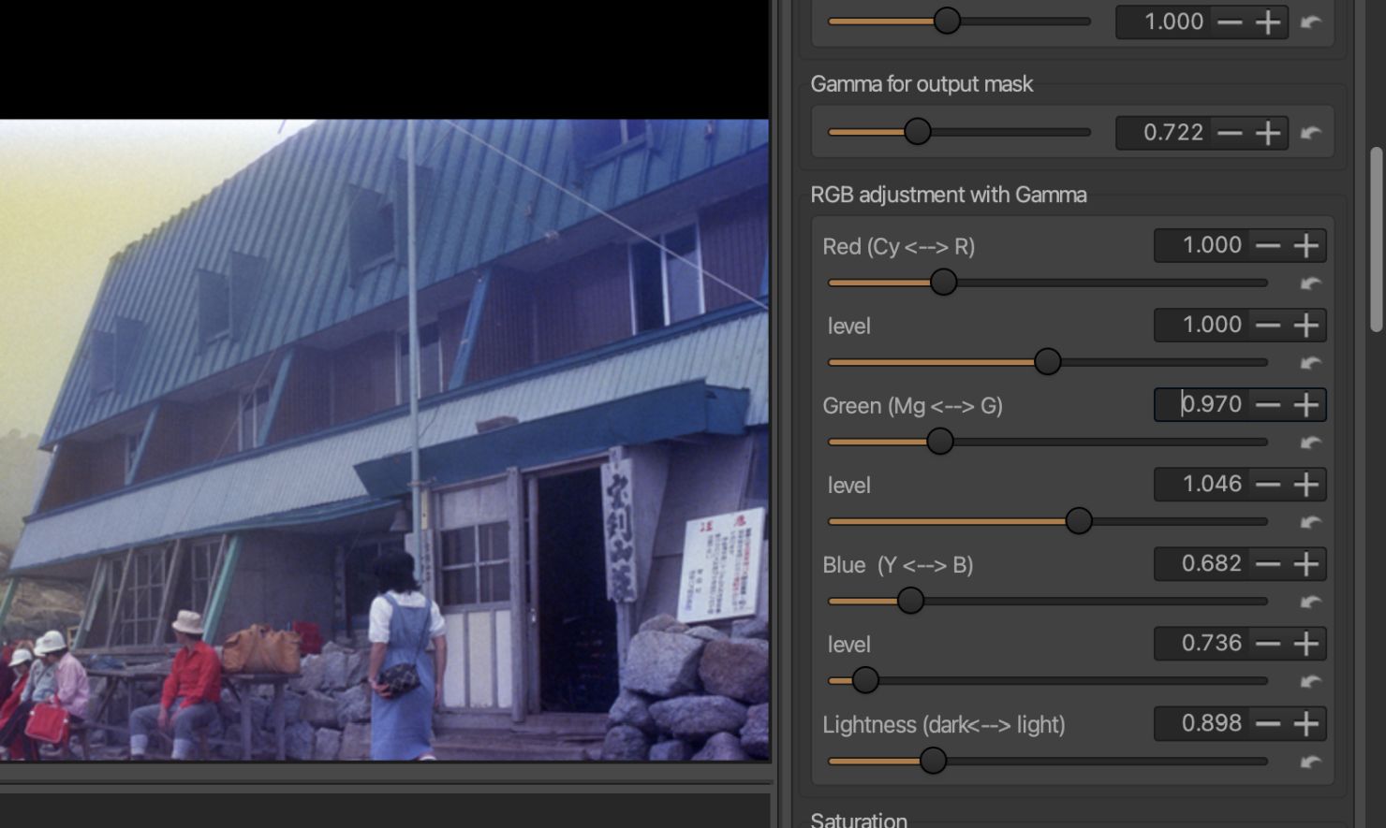Click the Green value field showing 0.970
This screenshot has width=1386, height=828.
[x=1202, y=405]
